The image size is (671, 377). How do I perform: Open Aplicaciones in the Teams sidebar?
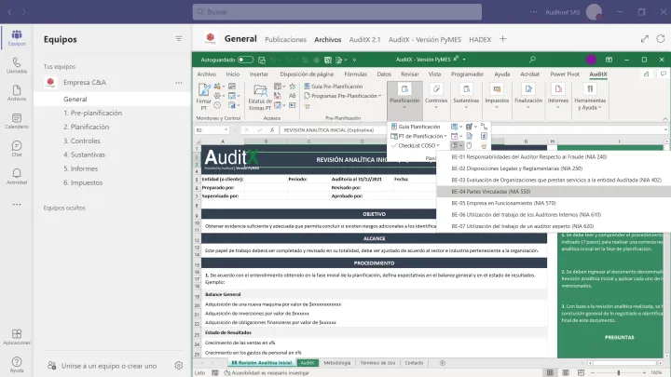click(17, 336)
